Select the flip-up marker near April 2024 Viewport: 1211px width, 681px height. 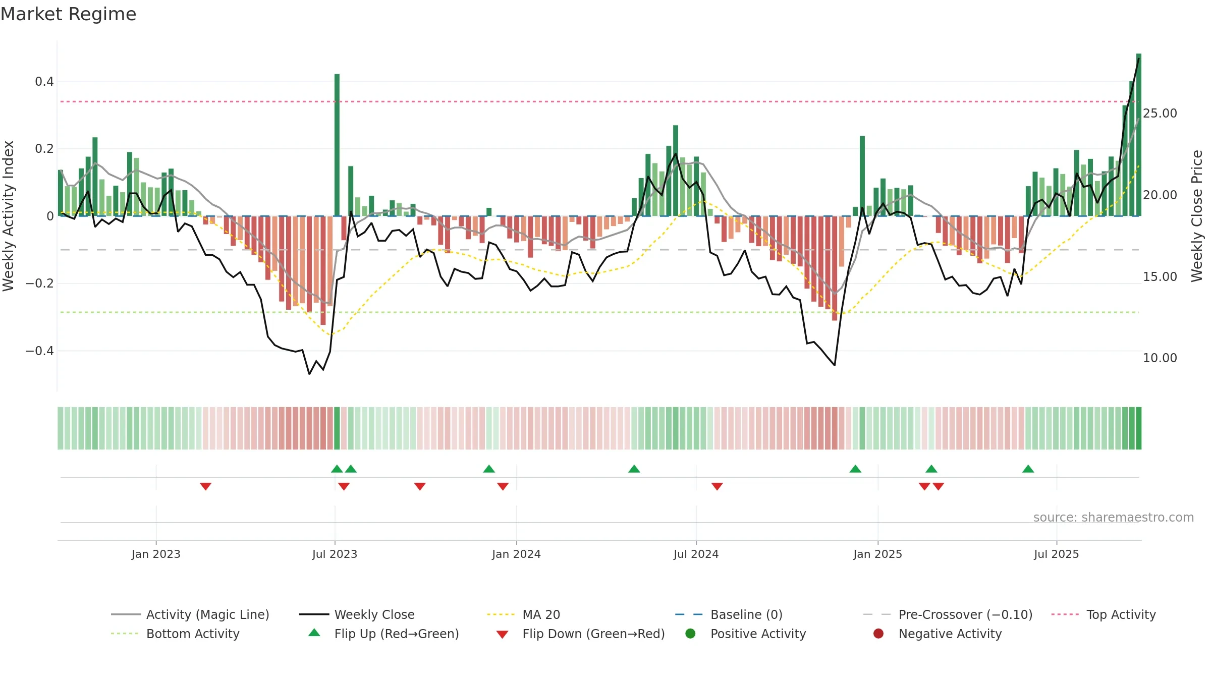tap(634, 469)
